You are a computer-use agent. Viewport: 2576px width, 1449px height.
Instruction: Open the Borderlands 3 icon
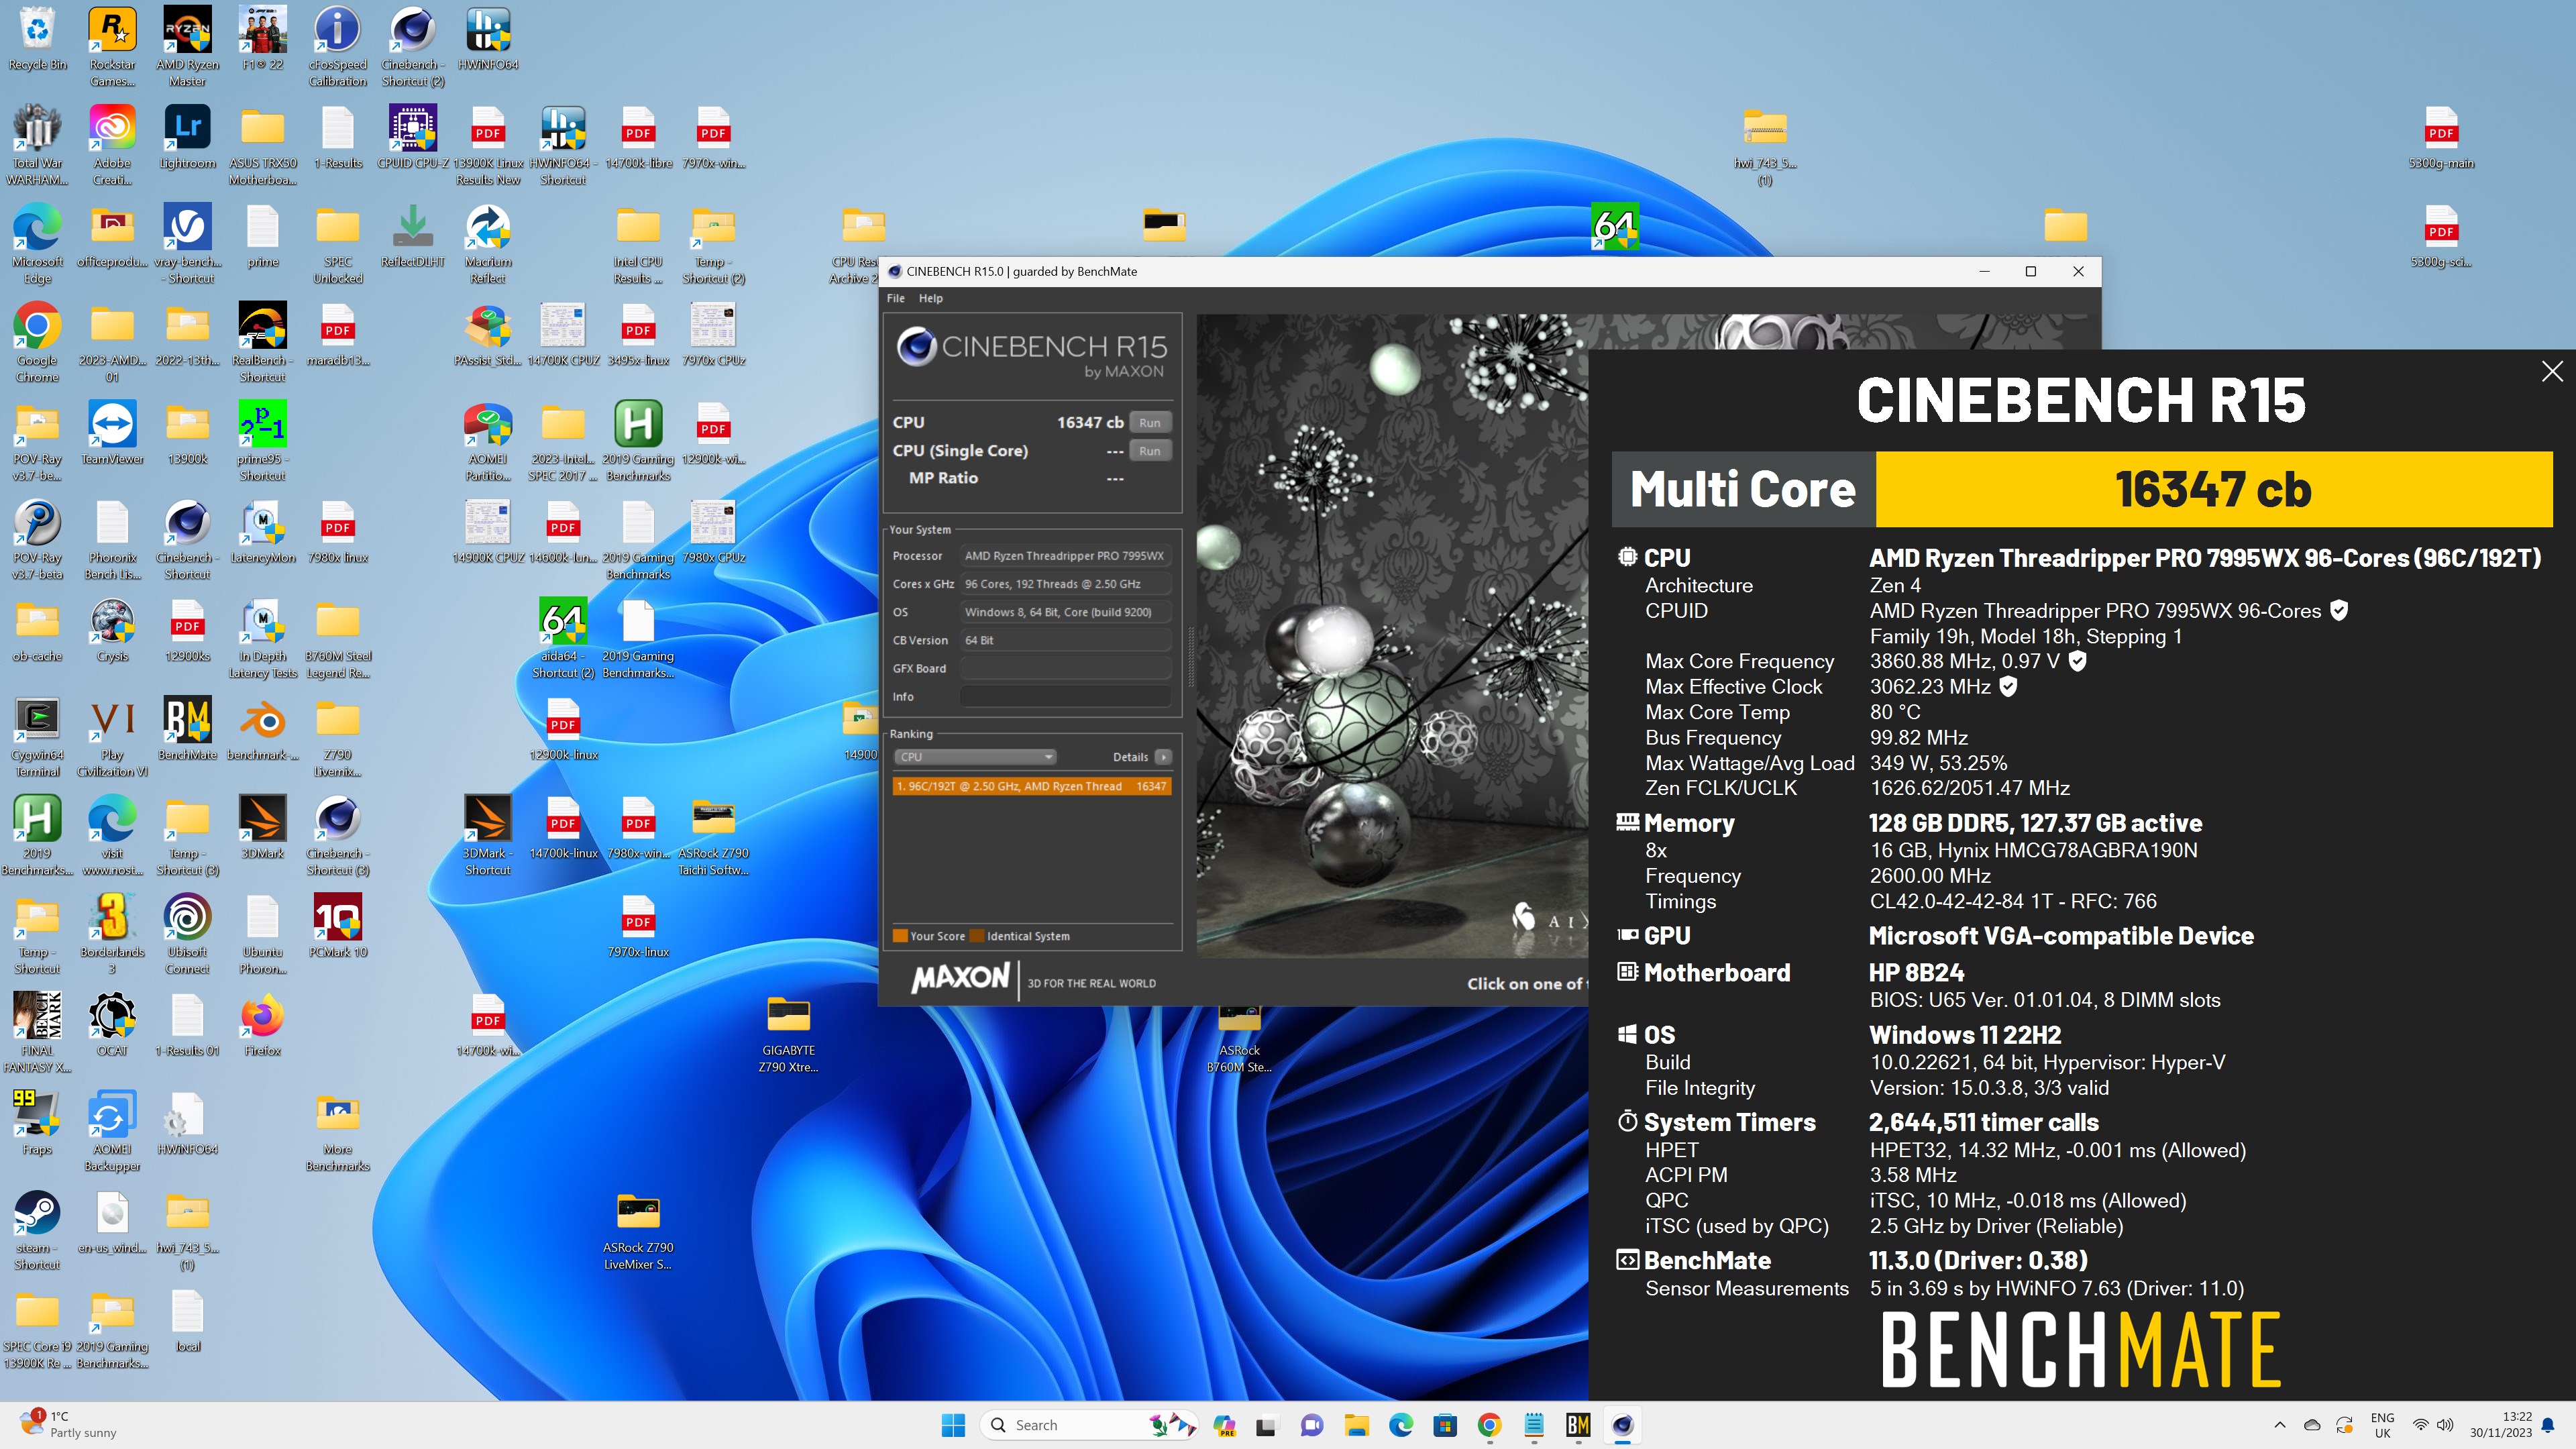(x=112, y=935)
